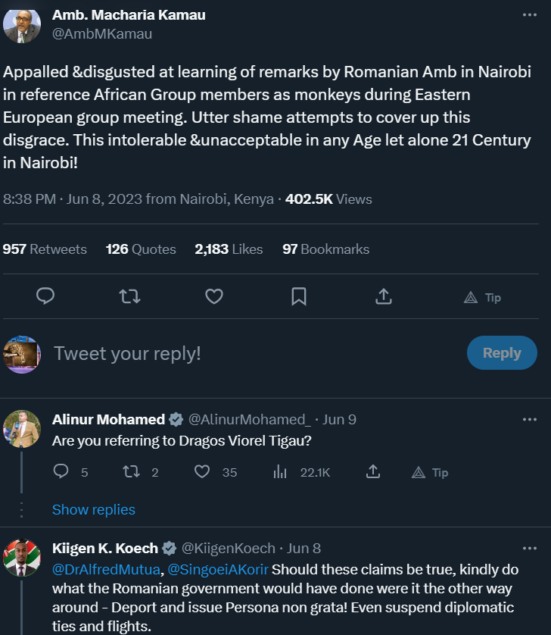551x635 pixels.
Task: Like the main tweet with heart icon
Action: point(214,296)
